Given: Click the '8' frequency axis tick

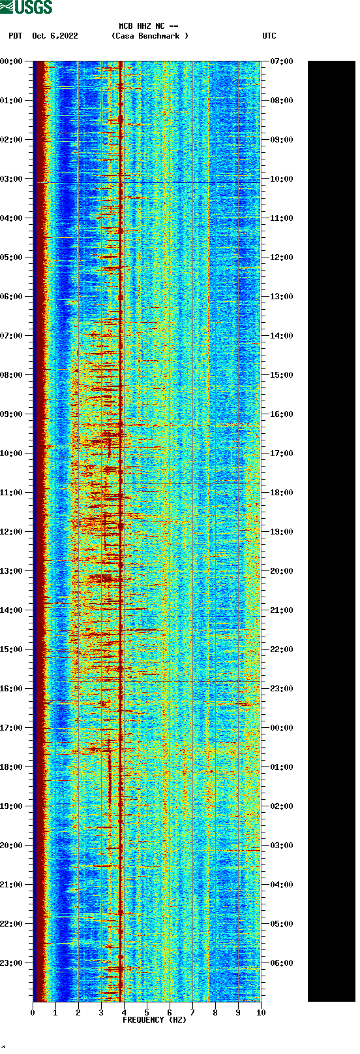Looking at the screenshot, I should pos(215,1013).
